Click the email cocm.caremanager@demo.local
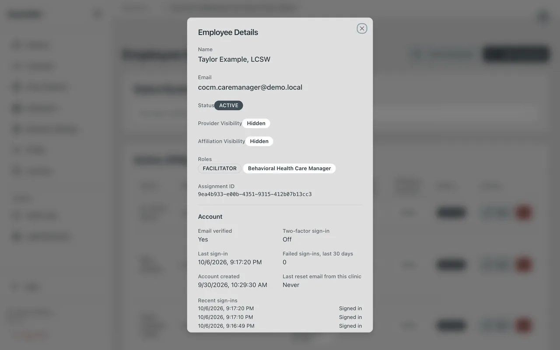Image resolution: width=560 pixels, height=350 pixels. tap(250, 87)
